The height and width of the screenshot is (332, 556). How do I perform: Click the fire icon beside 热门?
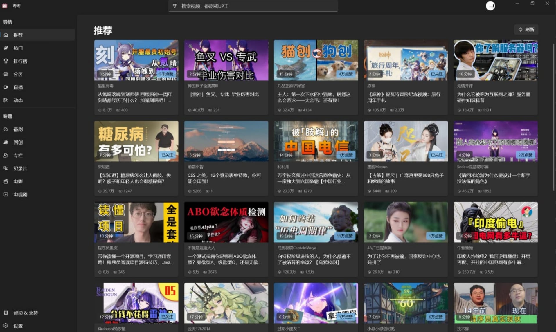(x=6, y=48)
